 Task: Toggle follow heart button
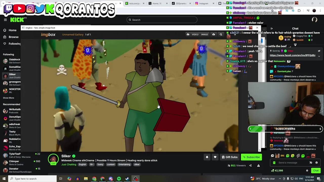[215, 157]
